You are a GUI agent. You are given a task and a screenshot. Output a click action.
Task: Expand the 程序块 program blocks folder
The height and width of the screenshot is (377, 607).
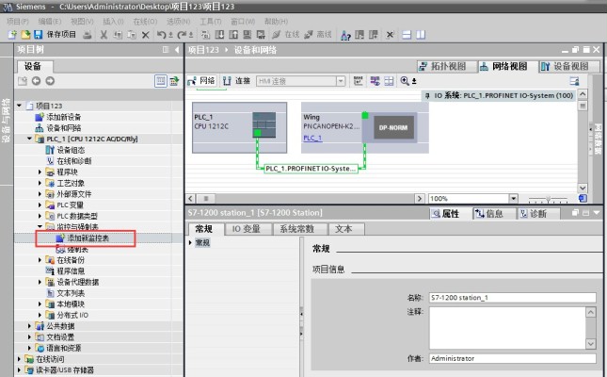(x=40, y=172)
